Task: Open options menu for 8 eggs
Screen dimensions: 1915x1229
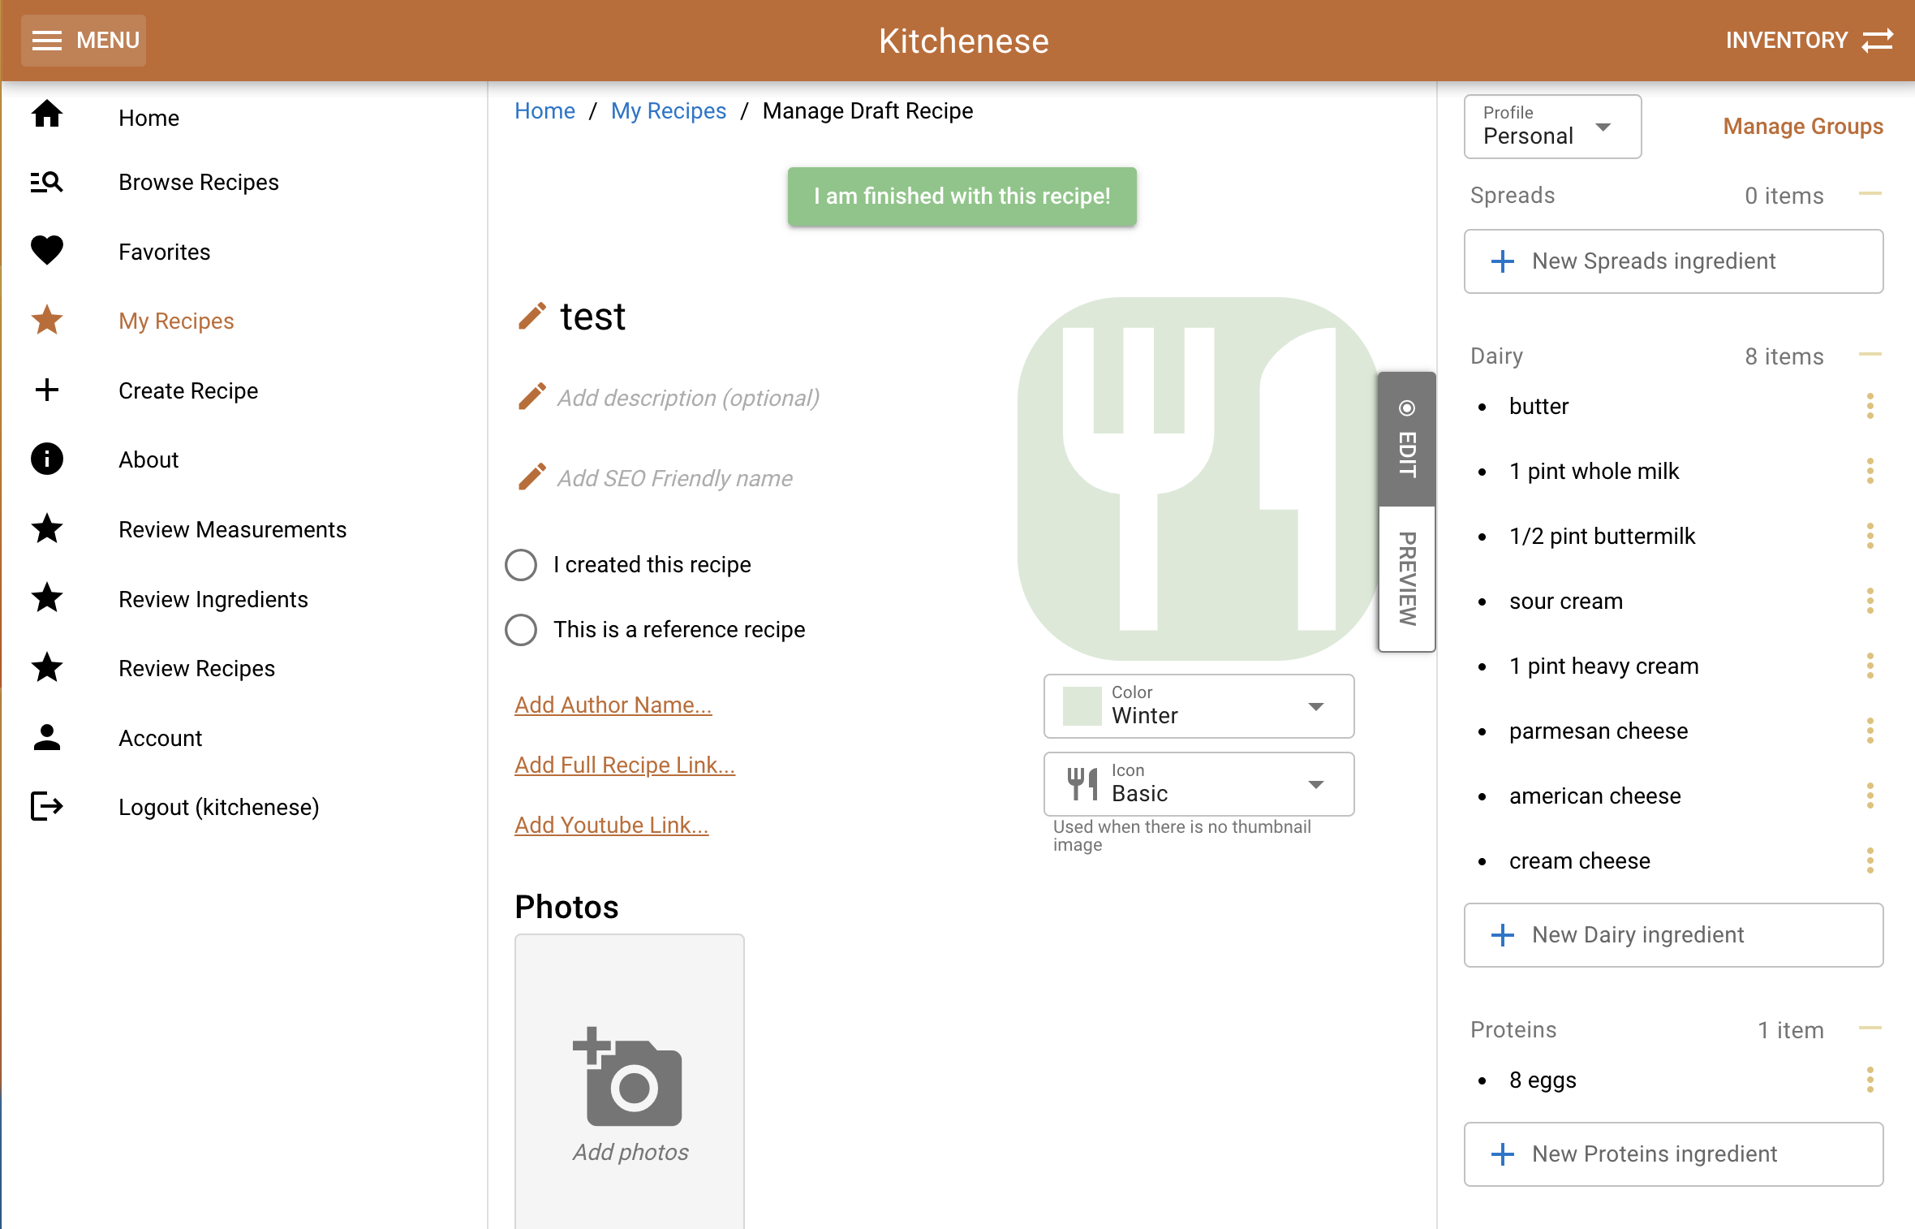Action: pyautogui.click(x=1870, y=1080)
